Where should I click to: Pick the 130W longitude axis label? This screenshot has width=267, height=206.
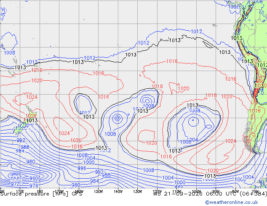138,192
